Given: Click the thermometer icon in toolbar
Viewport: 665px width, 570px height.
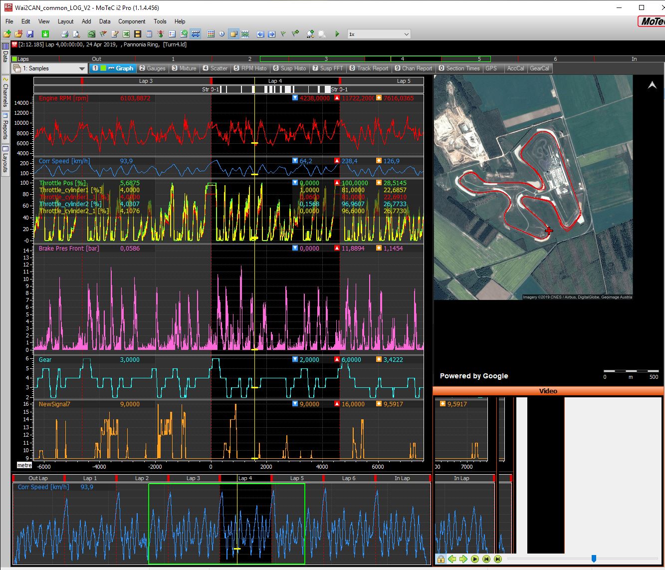Looking at the screenshot, I should point(161,34).
